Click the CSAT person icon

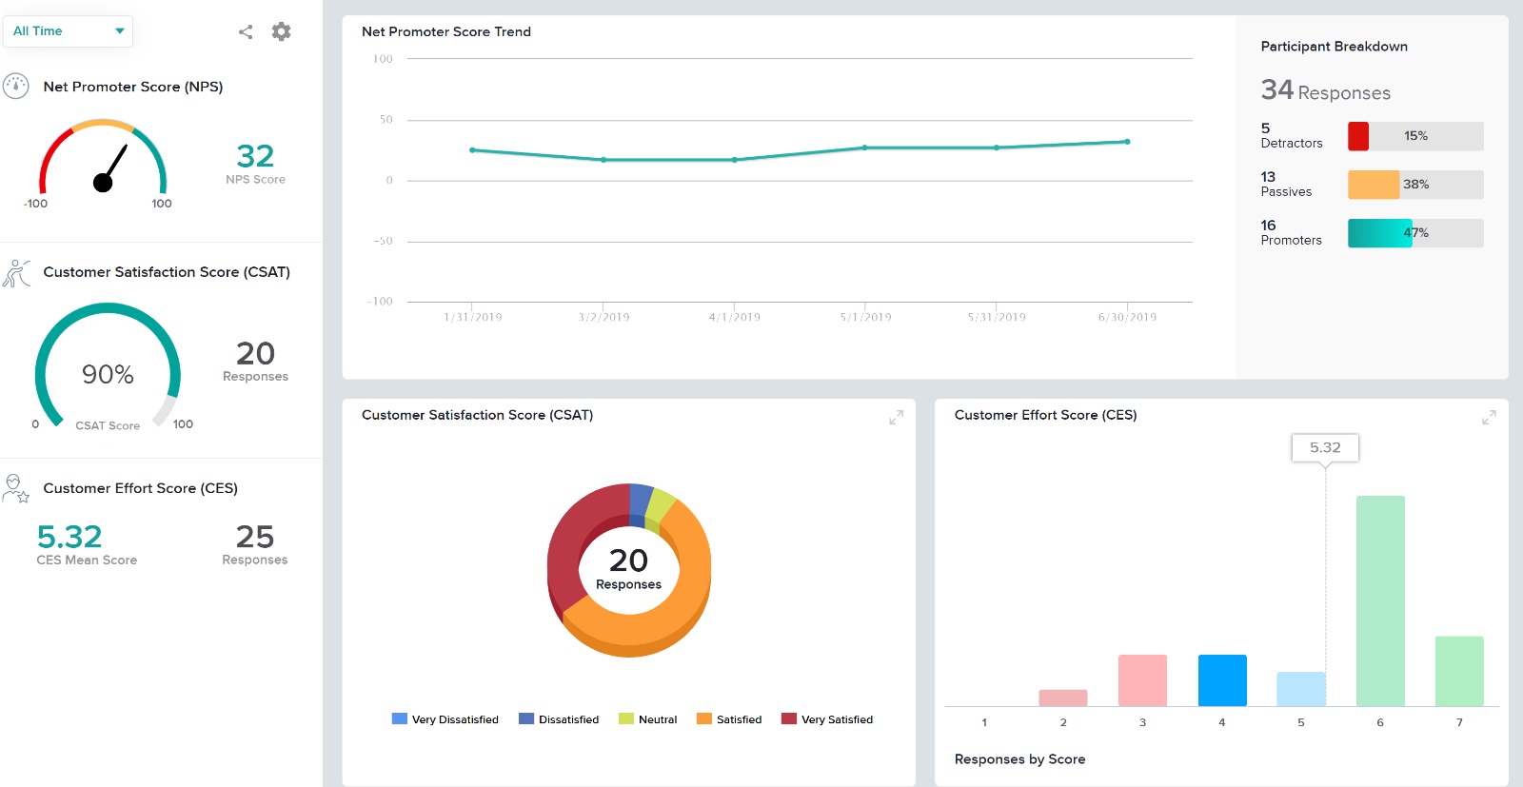coord(16,273)
